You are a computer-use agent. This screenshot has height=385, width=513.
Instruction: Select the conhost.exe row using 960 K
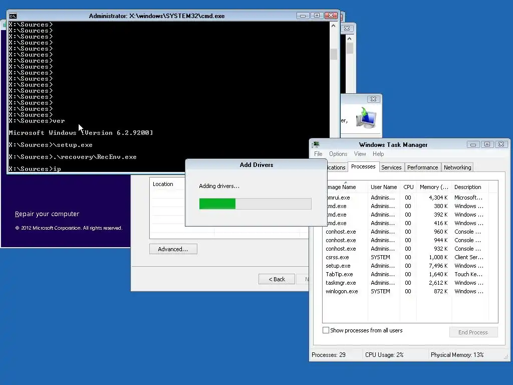tap(405, 232)
